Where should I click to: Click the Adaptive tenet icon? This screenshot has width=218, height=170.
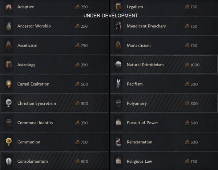point(9,7)
